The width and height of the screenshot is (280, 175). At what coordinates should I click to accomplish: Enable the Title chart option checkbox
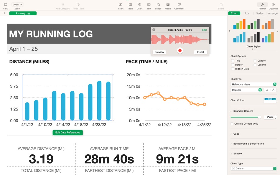tap(233, 61)
